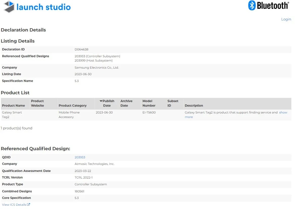Sort by Publish Date column header
300x209 pixels.
tap(108, 103)
